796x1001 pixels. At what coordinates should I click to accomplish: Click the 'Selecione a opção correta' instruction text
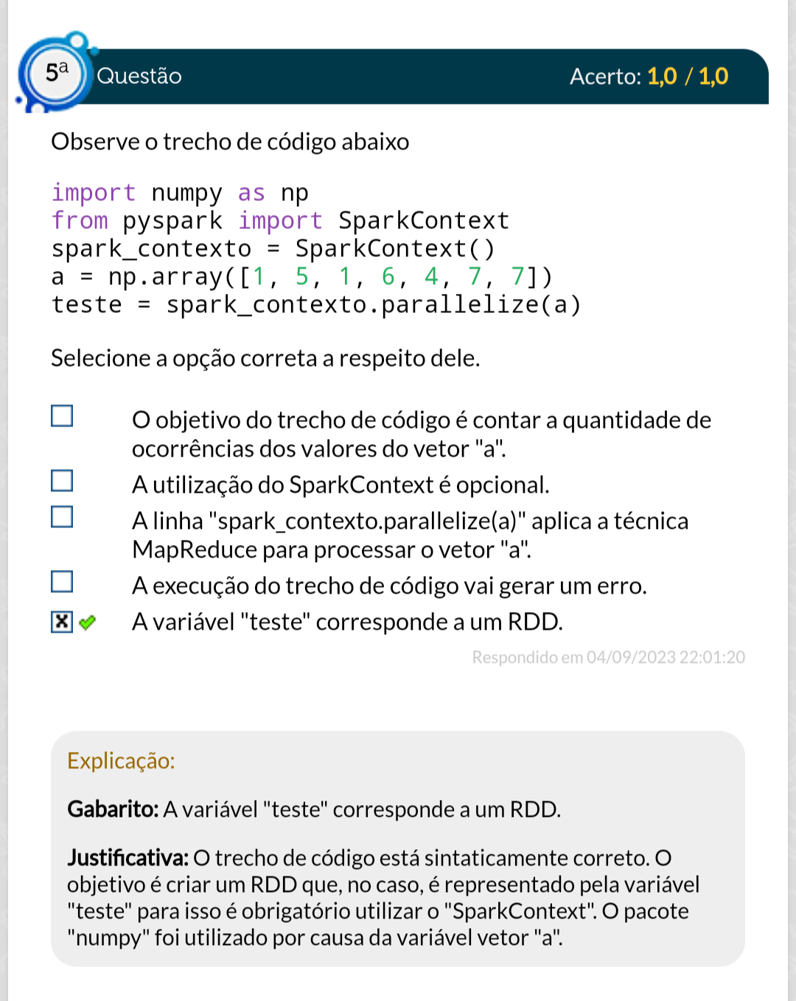coord(265,358)
